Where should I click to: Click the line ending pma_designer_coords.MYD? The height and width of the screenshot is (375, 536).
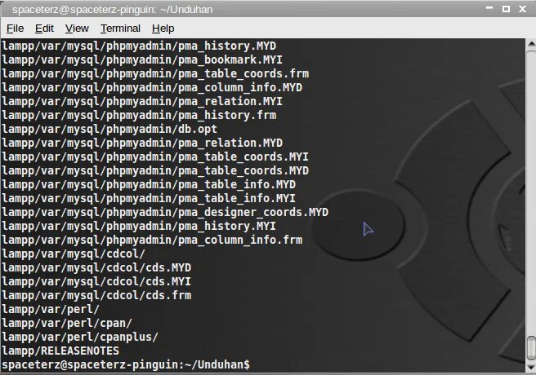[x=165, y=212]
